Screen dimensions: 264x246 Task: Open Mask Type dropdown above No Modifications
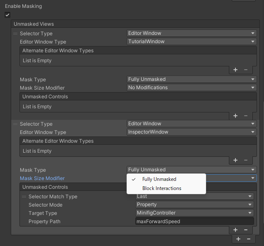coord(192,79)
